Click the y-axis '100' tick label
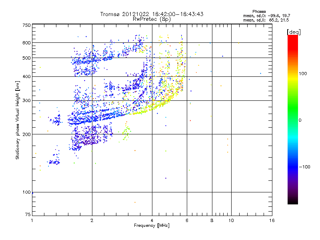The image size is (320, 240). tap(26, 192)
